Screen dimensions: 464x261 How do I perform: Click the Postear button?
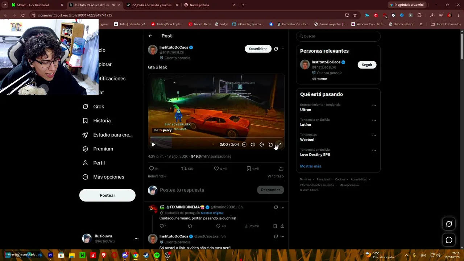[x=107, y=195]
